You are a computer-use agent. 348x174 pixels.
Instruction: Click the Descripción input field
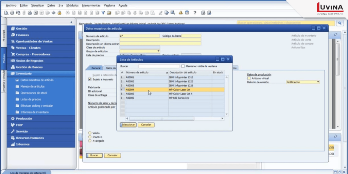point(160,40)
